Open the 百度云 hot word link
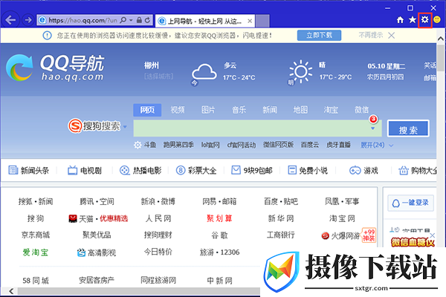Screen dimensions: 446x297 (x=310, y=145)
